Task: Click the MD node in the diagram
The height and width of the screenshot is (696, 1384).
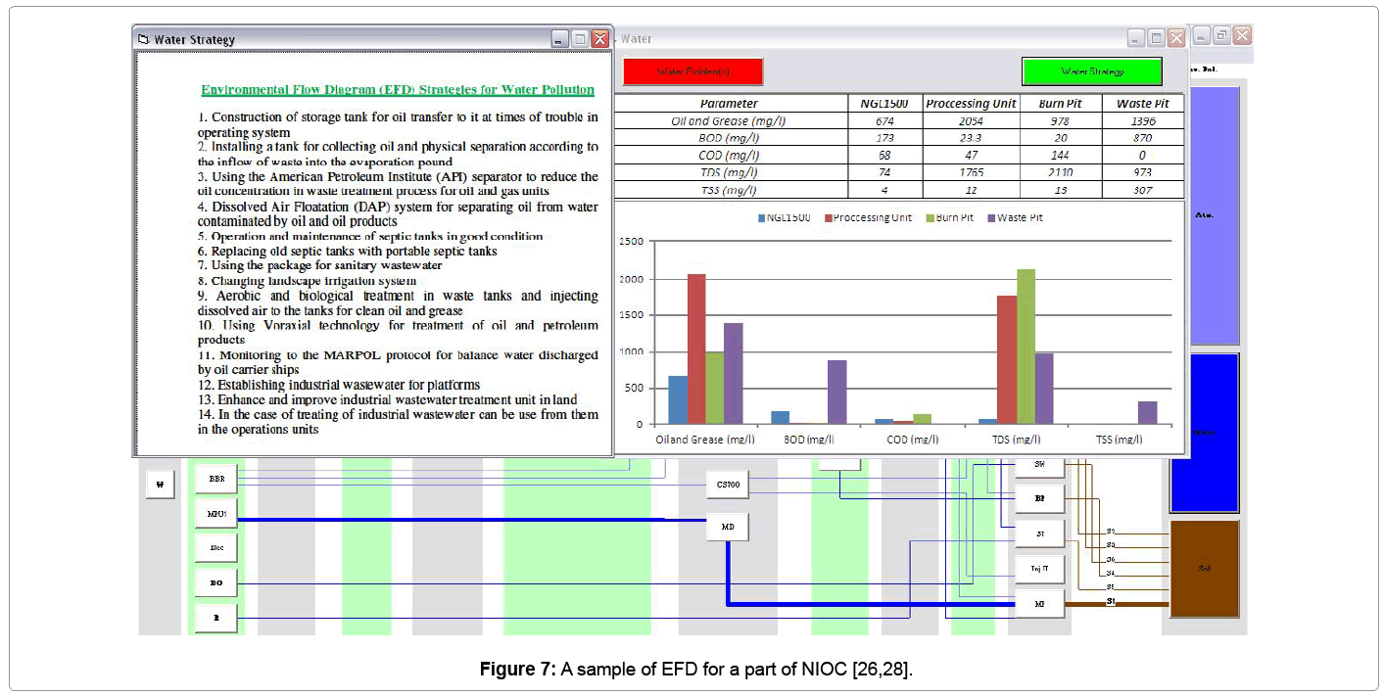Action: (x=728, y=528)
